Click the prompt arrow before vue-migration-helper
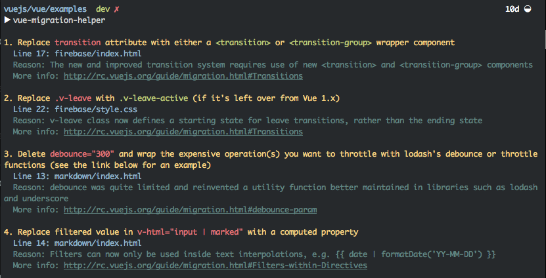Image resolution: width=546 pixels, height=278 pixels. 7,20
